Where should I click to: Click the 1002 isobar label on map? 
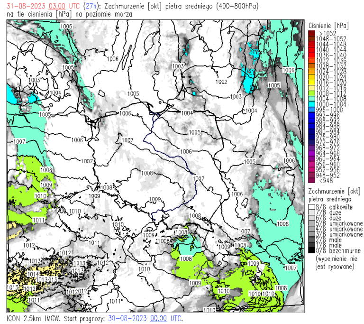[221, 82]
